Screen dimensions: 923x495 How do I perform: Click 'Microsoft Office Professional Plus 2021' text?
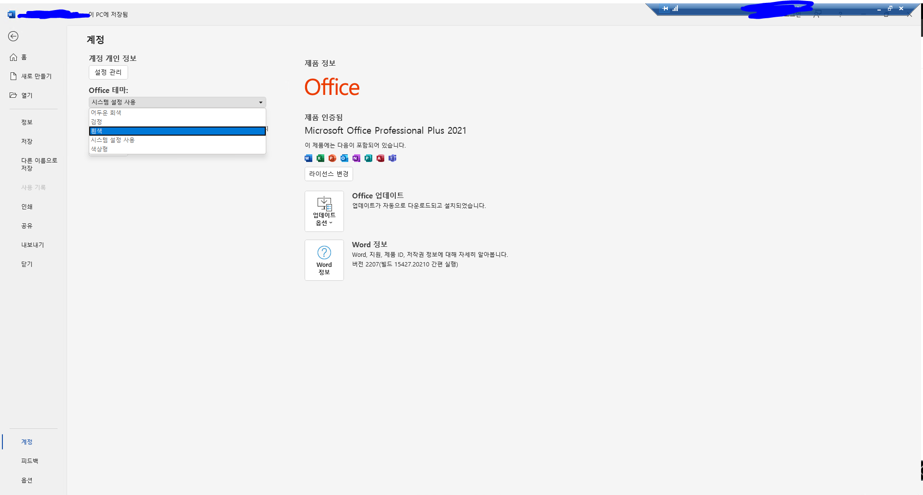click(x=386, y=130)
